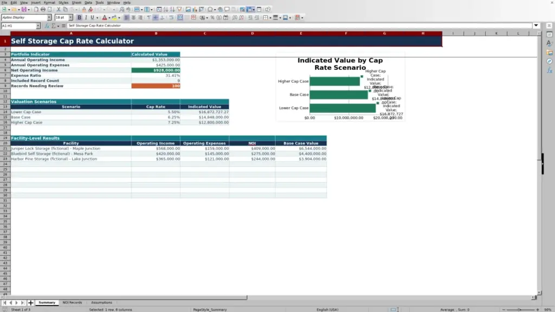
Task: Open the Font Name dropdown
Action: pos(49,17)
